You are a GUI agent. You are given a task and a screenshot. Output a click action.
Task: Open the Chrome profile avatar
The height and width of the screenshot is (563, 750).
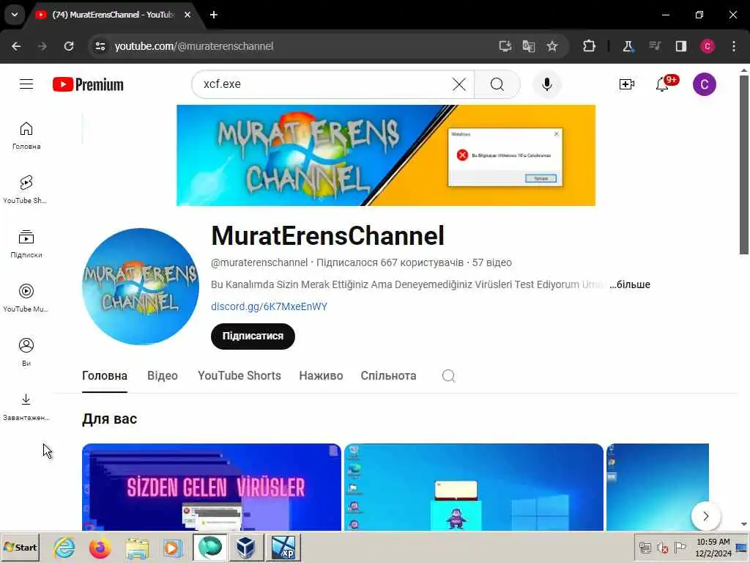(x=708, y=46)
